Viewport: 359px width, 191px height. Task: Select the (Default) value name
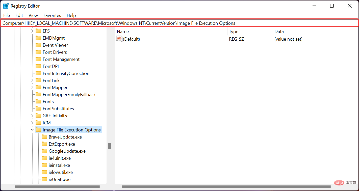pyautogui.click(x=131, y=39)
